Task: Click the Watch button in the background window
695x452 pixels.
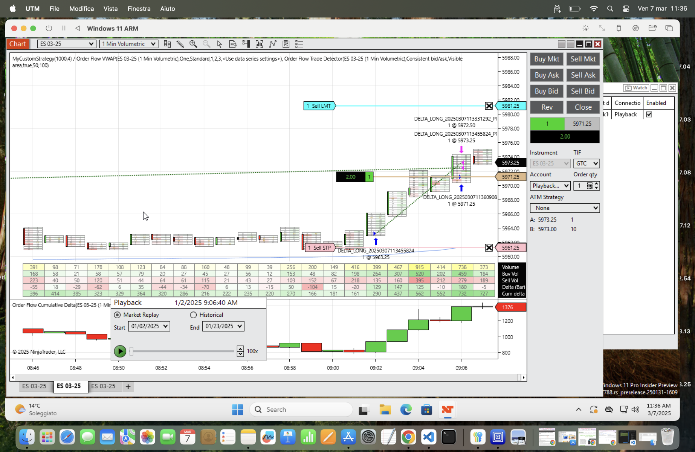Action: (x=636, y=88)
